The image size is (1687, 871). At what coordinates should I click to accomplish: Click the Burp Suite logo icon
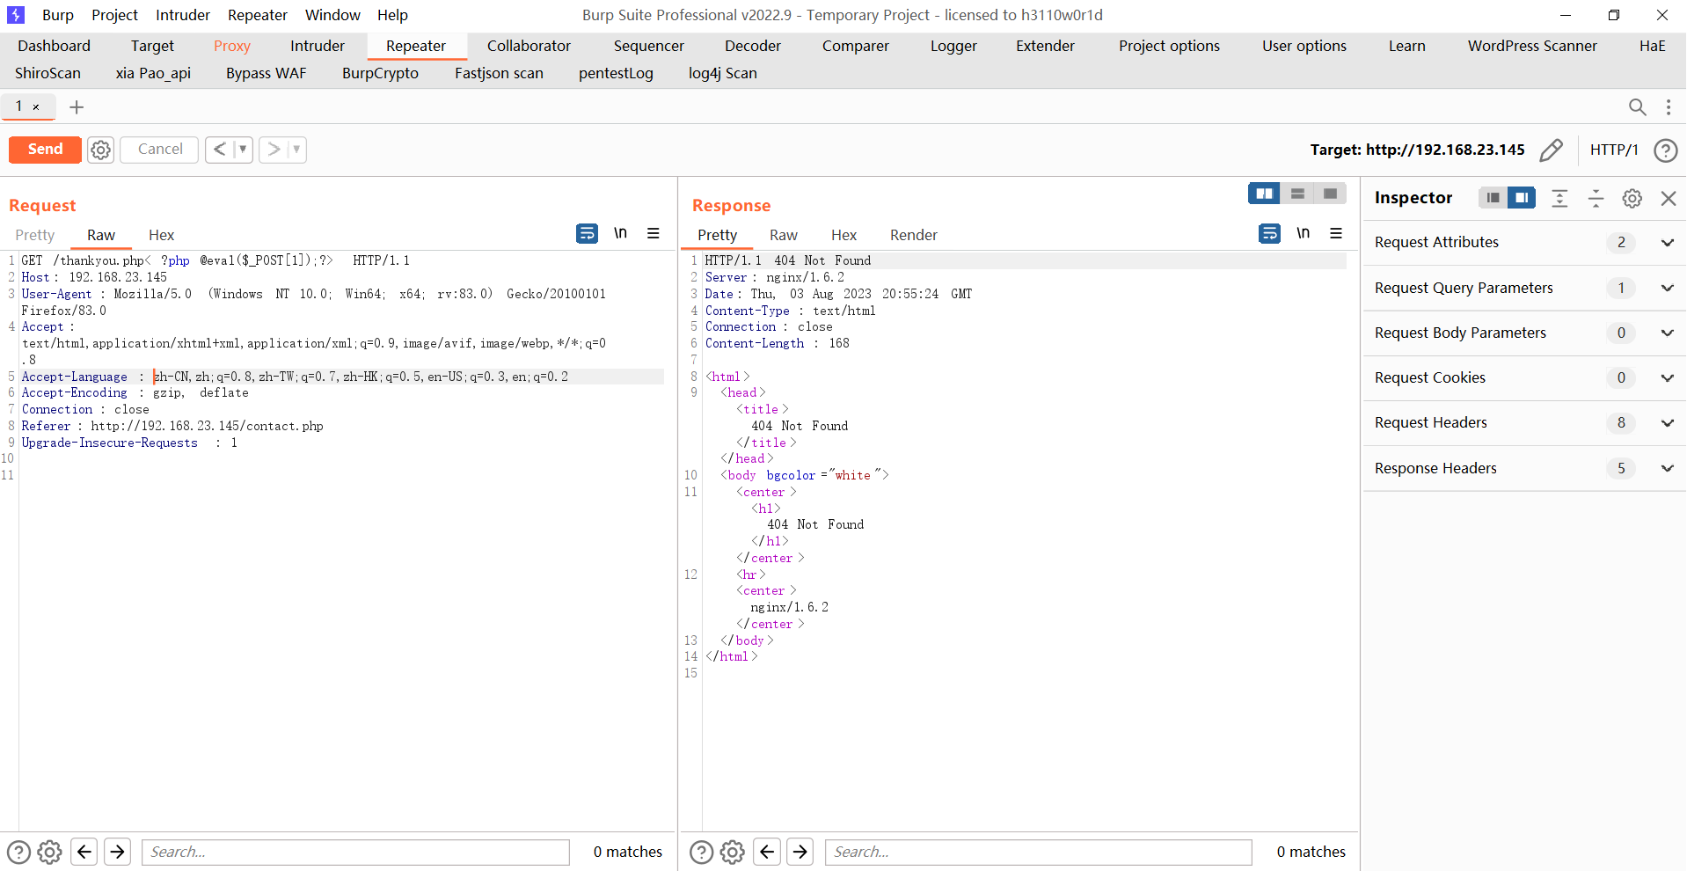pyautogui.click(x=16, y=15)
